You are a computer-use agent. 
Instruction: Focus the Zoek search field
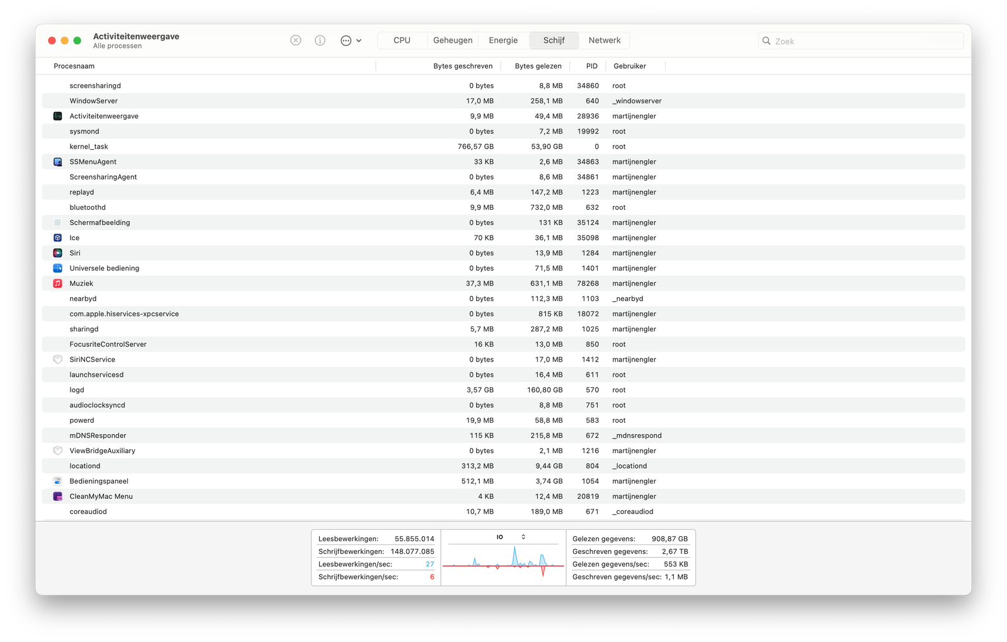(861, 41)
